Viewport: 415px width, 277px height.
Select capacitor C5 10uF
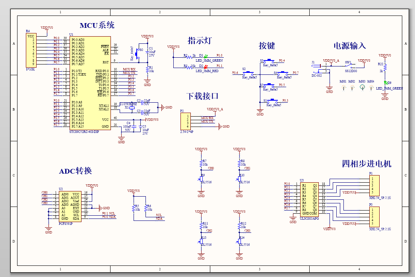140,127
